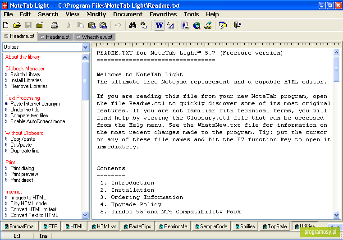Run the Install Libraries clip
The height and width of the screenshot is (240, 343).
(26, 80)
